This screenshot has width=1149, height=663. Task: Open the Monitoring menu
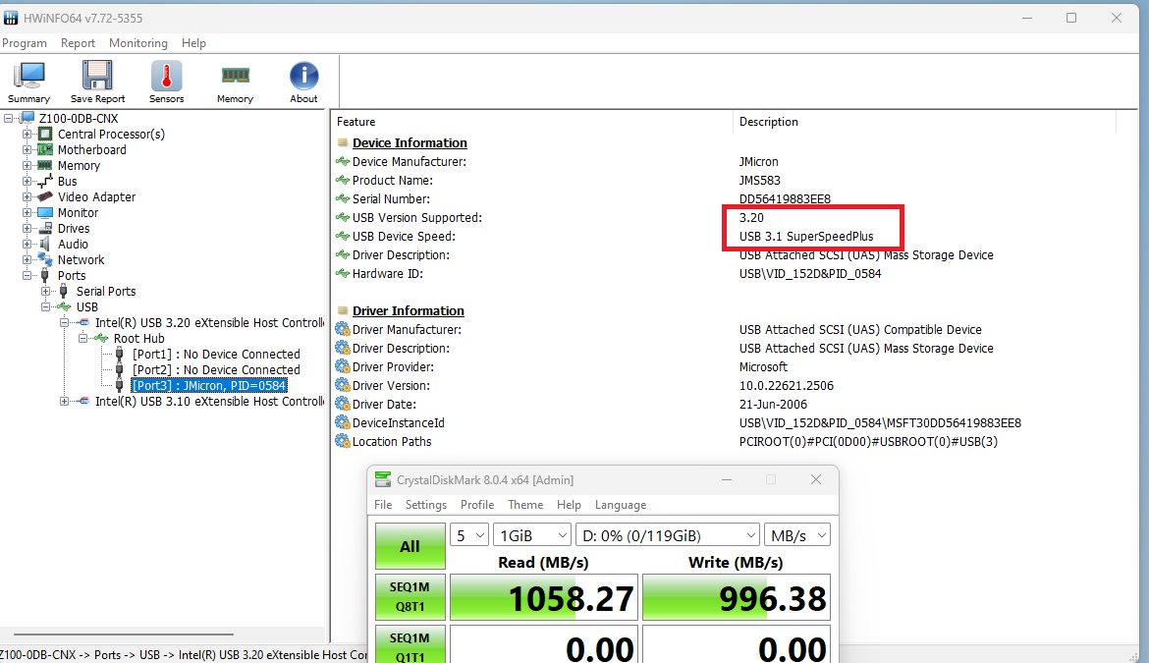(137, 43)
